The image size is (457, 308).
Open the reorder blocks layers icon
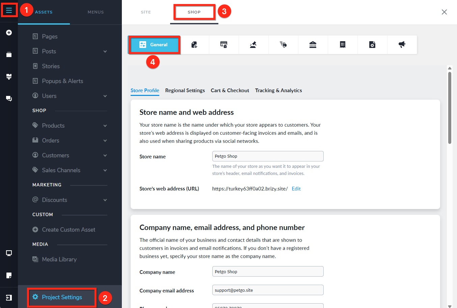pos(9,54)
